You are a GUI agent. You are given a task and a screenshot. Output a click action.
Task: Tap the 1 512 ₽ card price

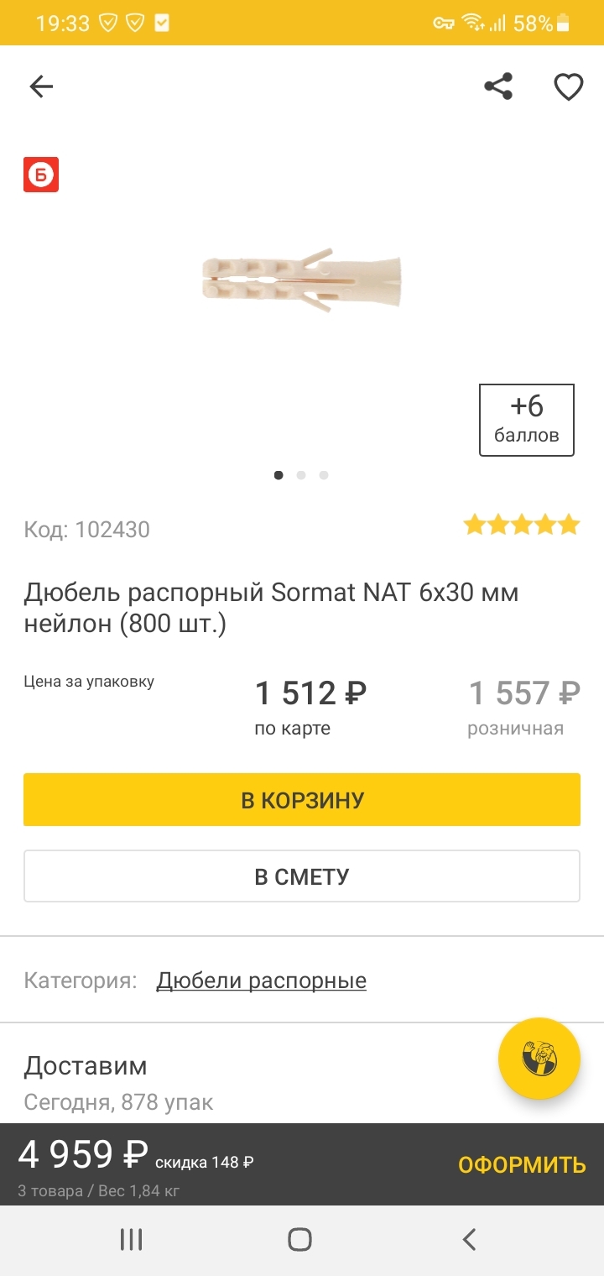click(x=310, y=693)
